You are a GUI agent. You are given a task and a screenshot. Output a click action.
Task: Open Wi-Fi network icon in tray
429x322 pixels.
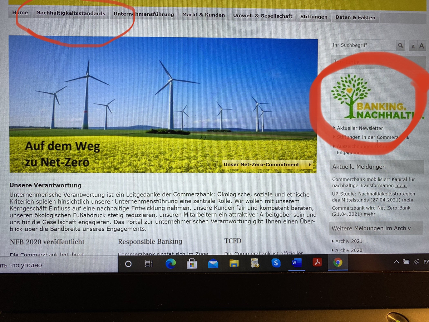click(416, 262)
